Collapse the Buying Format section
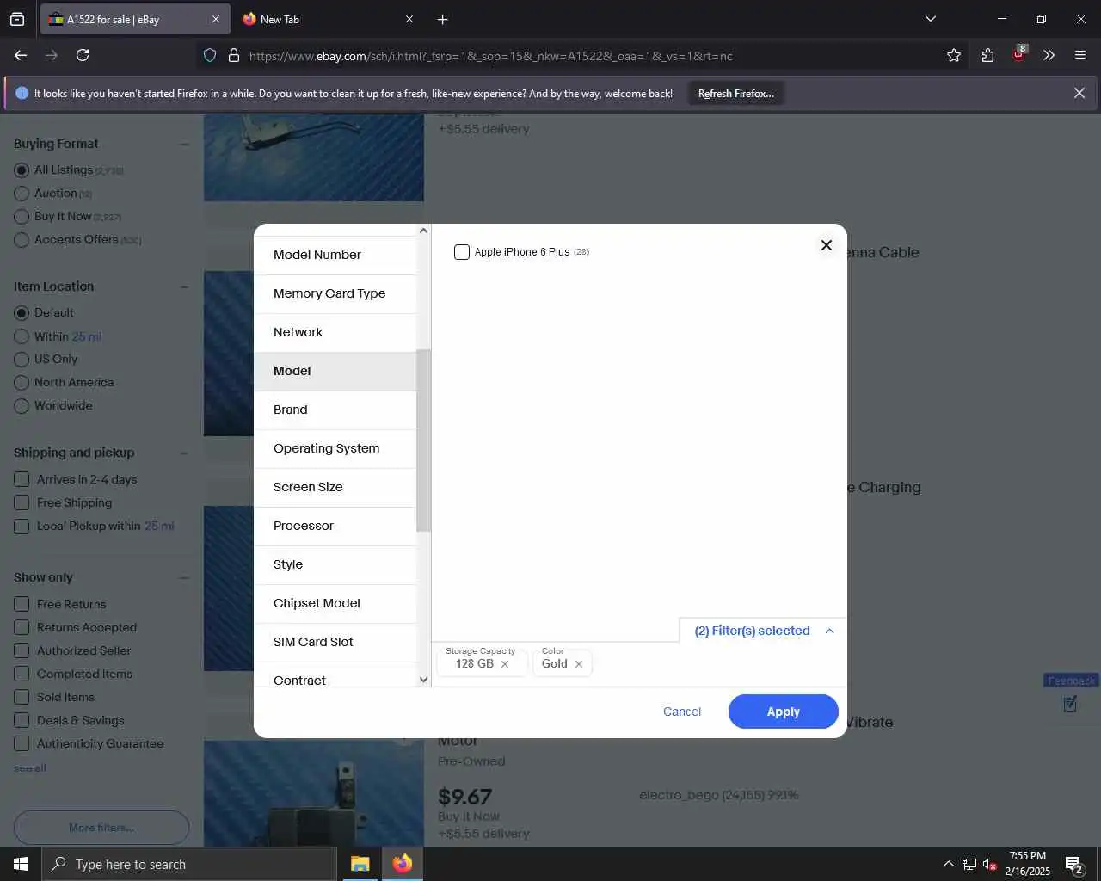This screenshot has width=1101, height=881. pyautogui.click(x=183, y=145)
